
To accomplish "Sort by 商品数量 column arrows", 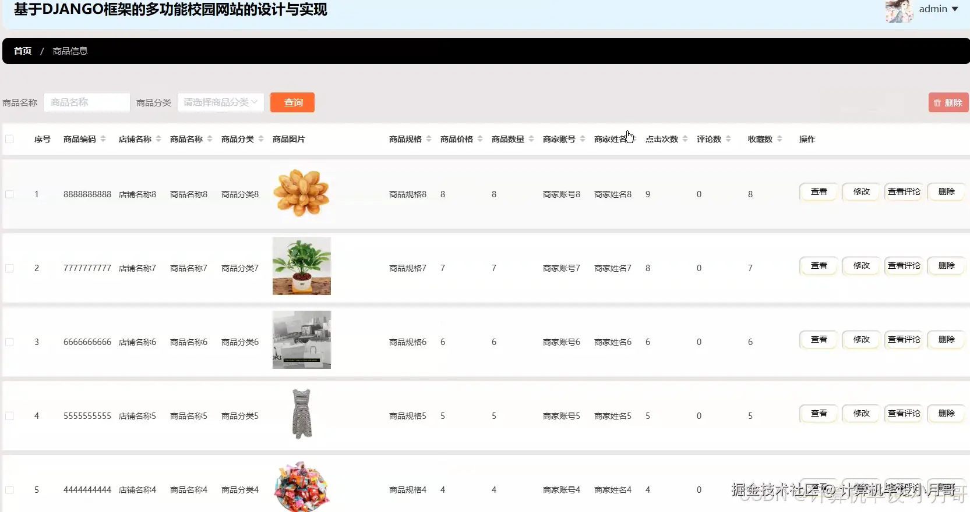I will tap(531, 139).
